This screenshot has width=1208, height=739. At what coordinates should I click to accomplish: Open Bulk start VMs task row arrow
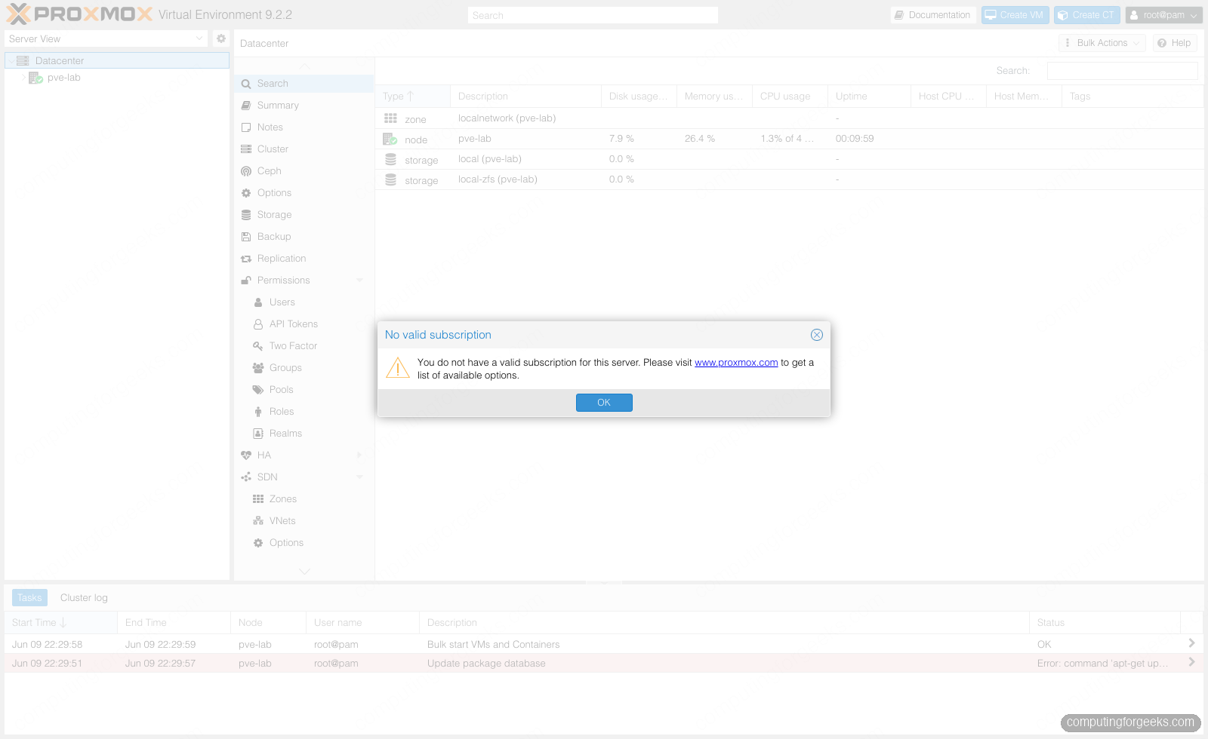pyautogui.click(x=1191, y=643)
